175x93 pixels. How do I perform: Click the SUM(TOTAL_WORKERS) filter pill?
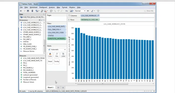tap(57, 39)
